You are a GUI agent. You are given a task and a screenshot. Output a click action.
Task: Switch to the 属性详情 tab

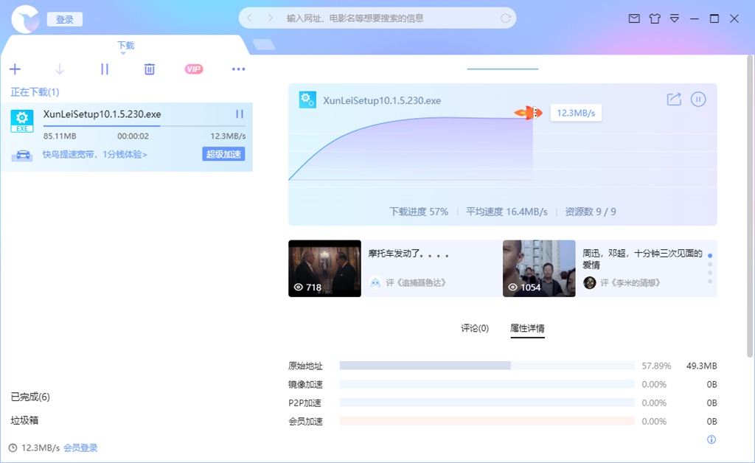click(x=527, y=328)
